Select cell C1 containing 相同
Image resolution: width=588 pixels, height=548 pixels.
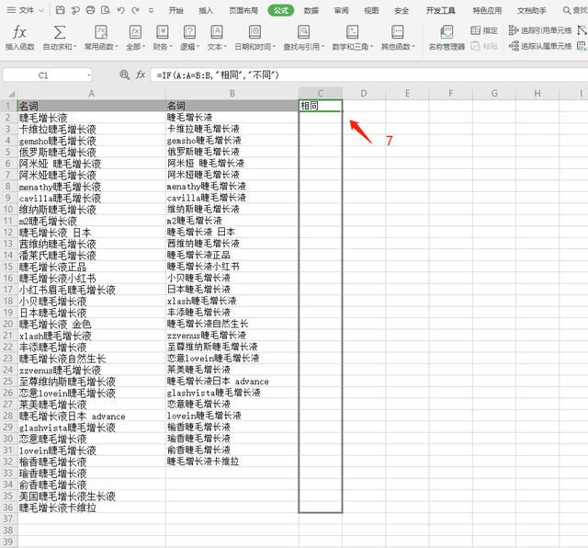point(321,106)
